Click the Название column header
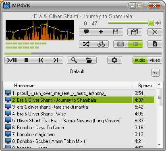Viewport: 166px width, 151px height. pyautogui.click(x=24, y=86)
